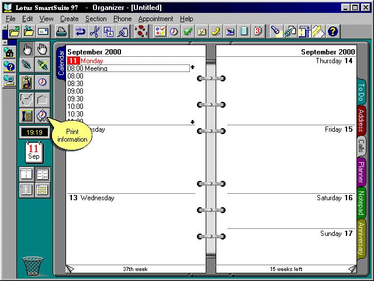Click the numbered checklist toolbar icon
This screenshot has width=374, height=281.
[160, 32]
